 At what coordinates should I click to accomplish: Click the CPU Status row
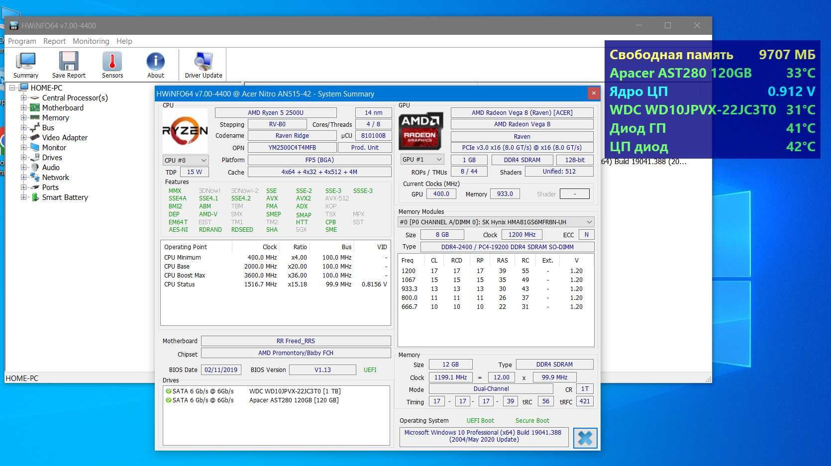[275, 284]
